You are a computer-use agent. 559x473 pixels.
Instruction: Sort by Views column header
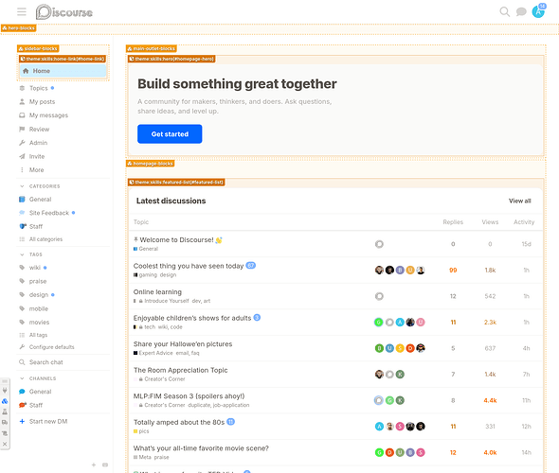click(x=490, y=222)
